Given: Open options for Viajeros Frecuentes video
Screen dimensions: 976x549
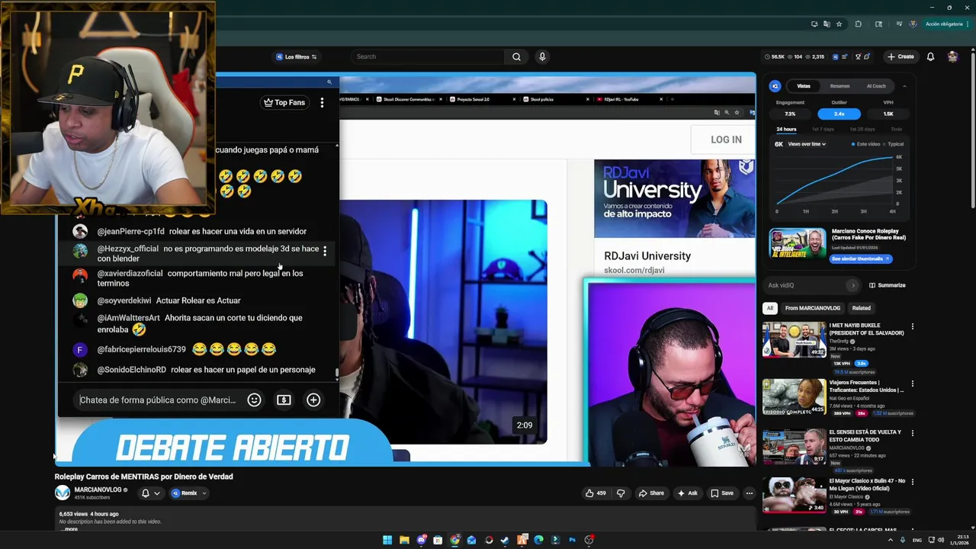Looking at the screenshot, I should pyautogui.click(x=912, y=384).
